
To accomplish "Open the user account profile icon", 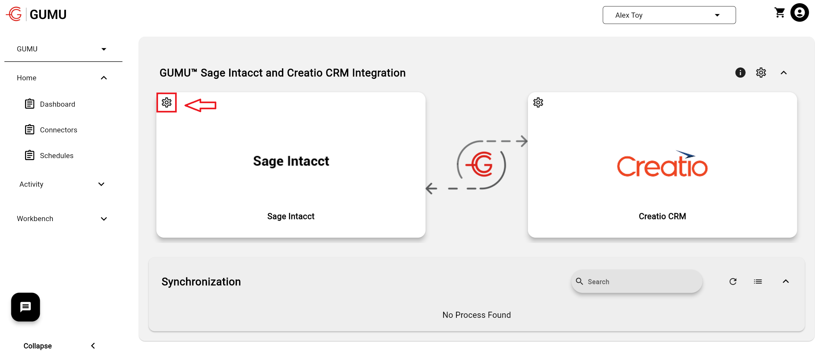I will (800, 13).
